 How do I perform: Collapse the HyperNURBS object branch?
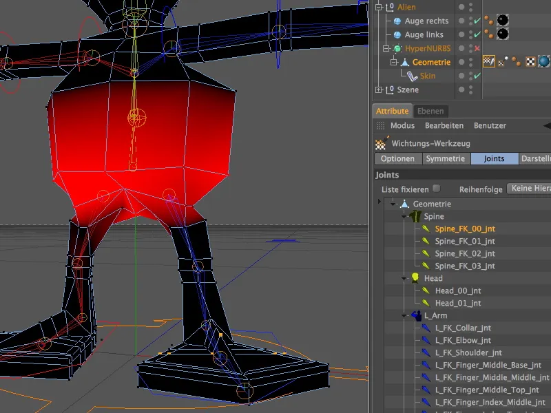(386, 48)
